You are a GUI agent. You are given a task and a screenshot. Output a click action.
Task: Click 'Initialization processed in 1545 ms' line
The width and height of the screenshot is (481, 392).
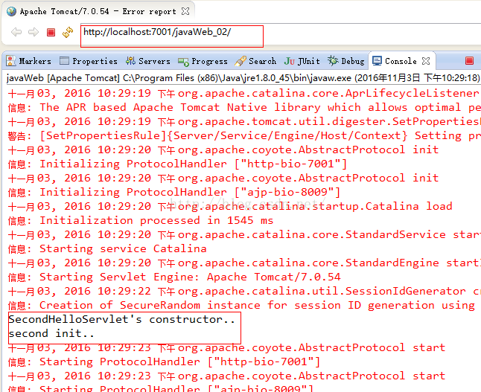point(141,220)
